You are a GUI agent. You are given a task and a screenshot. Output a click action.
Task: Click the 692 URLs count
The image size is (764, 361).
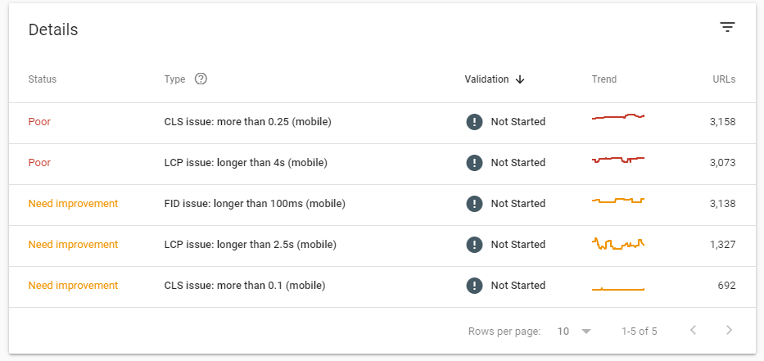726,286
